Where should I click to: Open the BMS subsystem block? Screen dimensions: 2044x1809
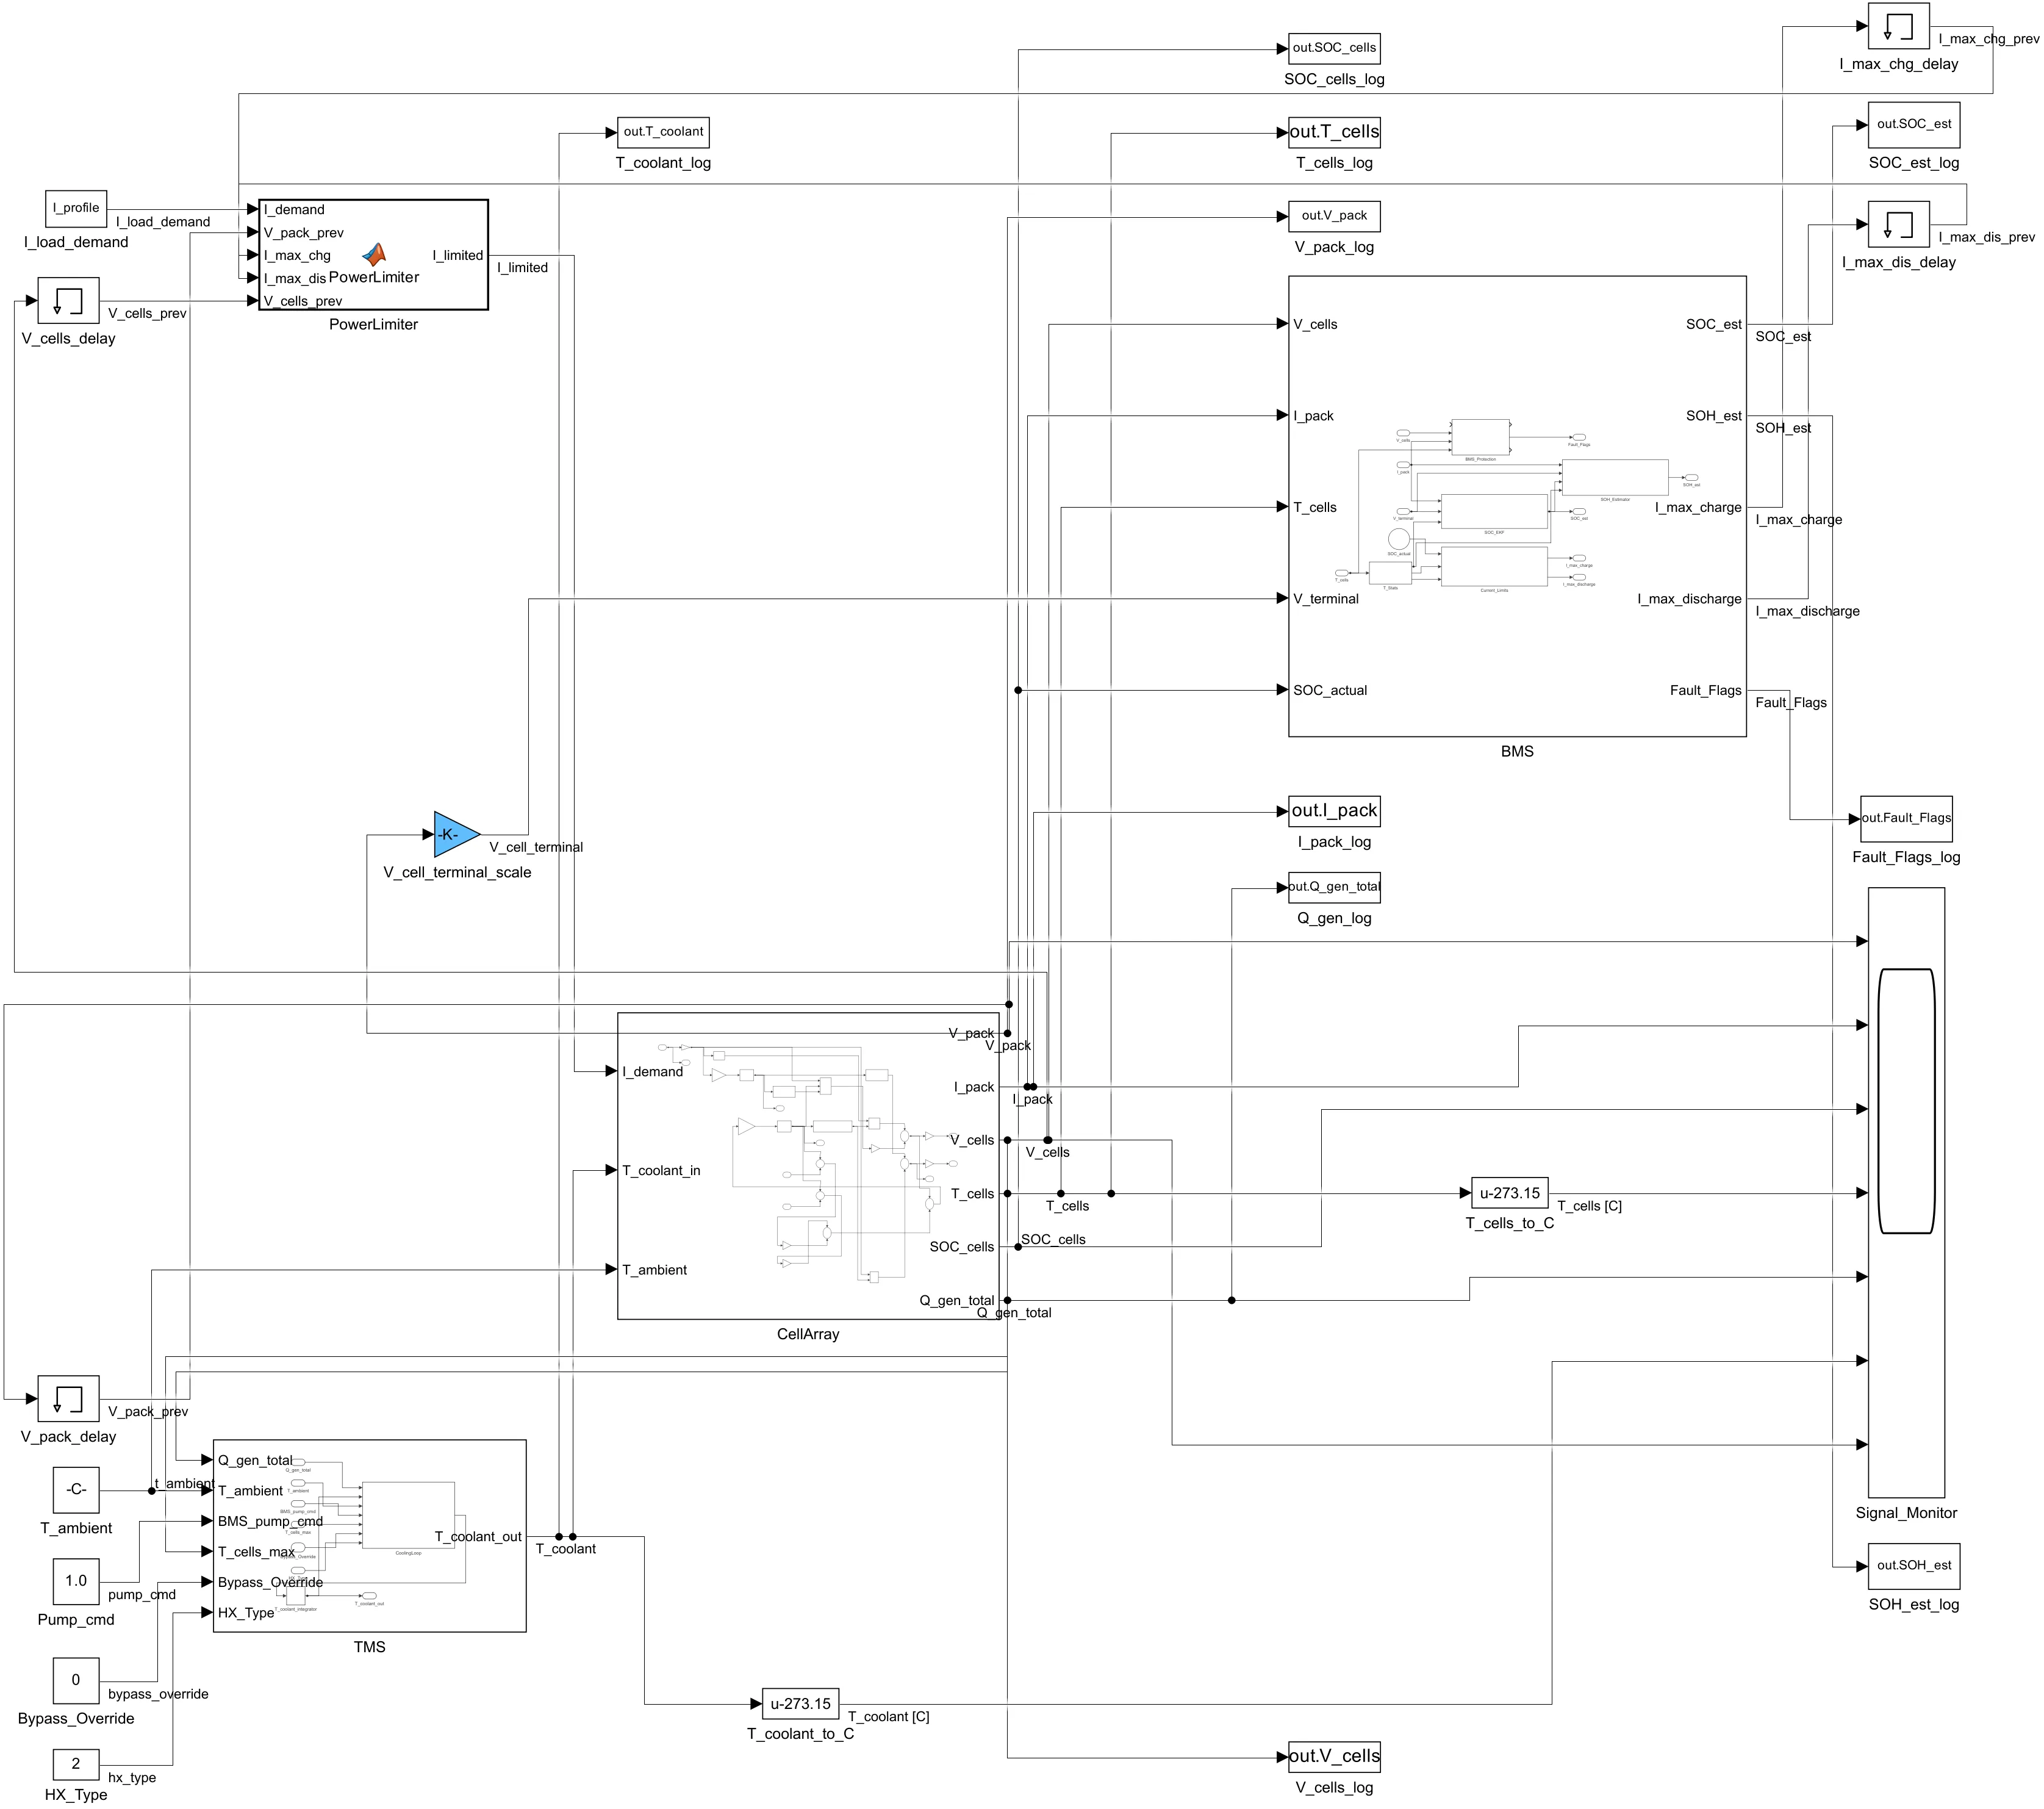pyautogui.click(x=1517, y=506)
